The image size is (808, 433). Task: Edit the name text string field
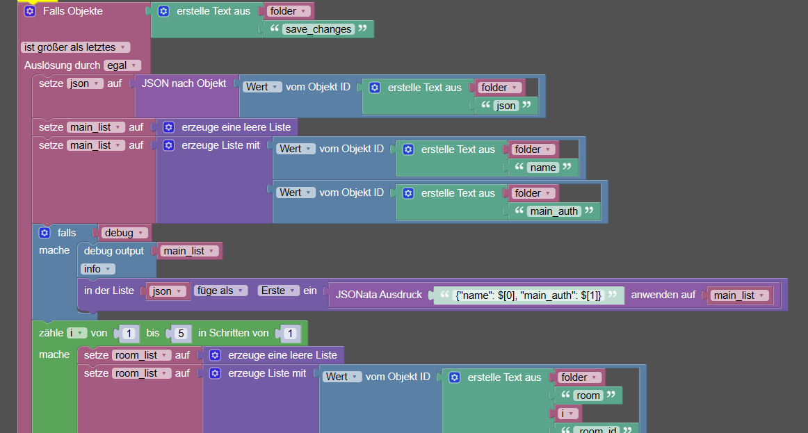pyautogui.click(x=543, y=168)
